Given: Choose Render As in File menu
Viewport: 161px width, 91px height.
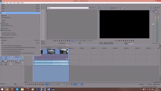Looking at the screenshot, I should pos(20,16).
